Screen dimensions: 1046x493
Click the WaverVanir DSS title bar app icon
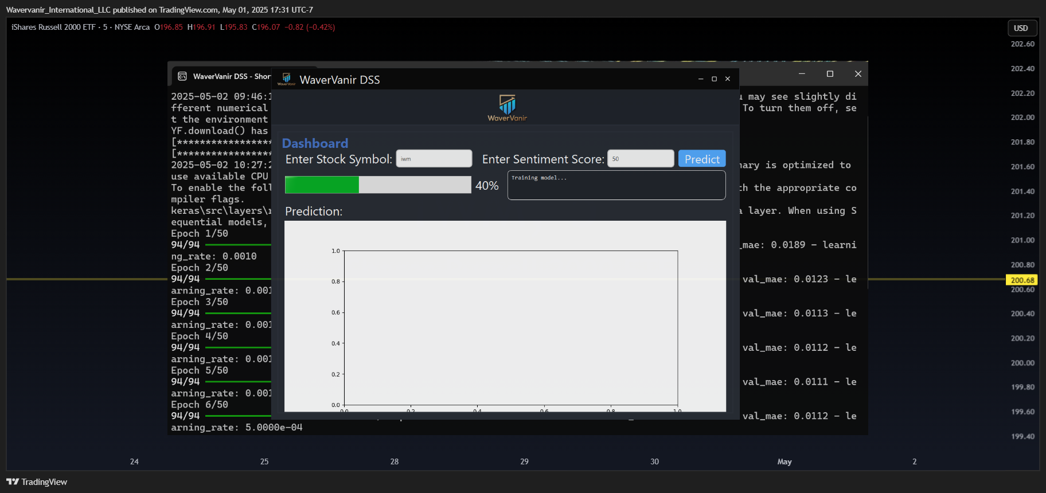point(286,79)
